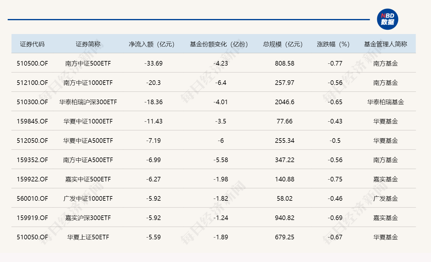Select the 嘉实沪深300ETF row entry
The image size is (431, 262).
coord(88,218)
